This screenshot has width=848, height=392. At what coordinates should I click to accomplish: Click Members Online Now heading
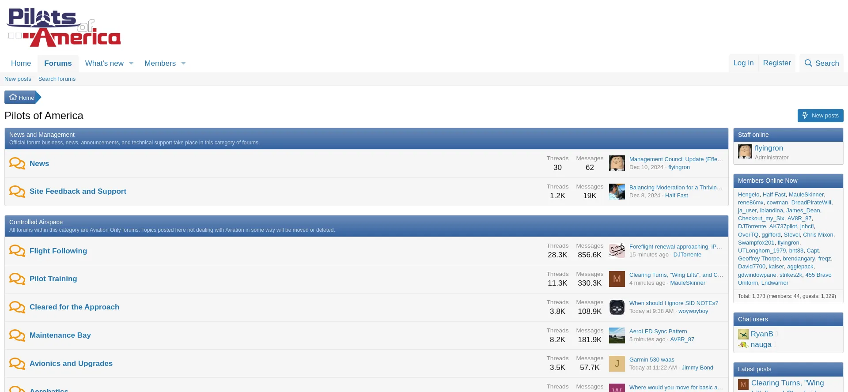[x=768, y=181]
